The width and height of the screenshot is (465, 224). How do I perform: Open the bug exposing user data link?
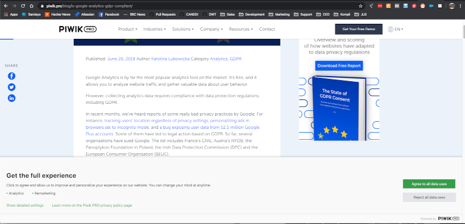point(209,127)
